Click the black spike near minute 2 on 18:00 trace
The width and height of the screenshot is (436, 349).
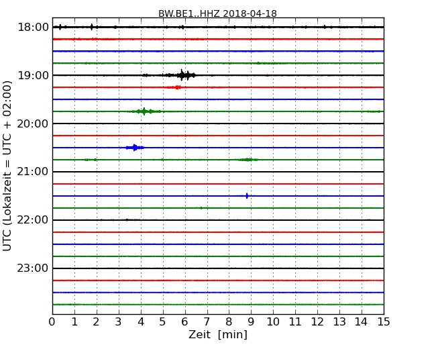pos(92,27)
